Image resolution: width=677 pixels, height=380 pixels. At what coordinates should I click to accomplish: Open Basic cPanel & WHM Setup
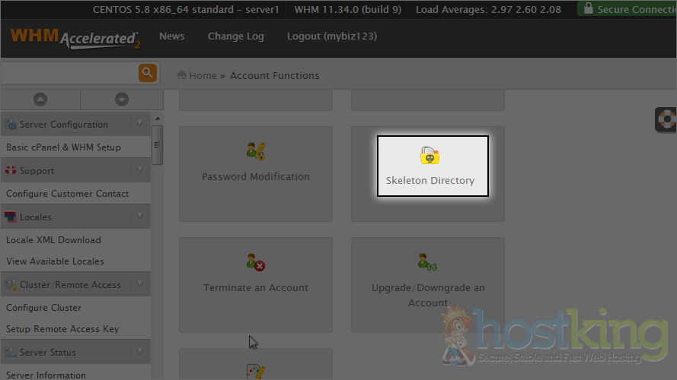coord(63,147)
